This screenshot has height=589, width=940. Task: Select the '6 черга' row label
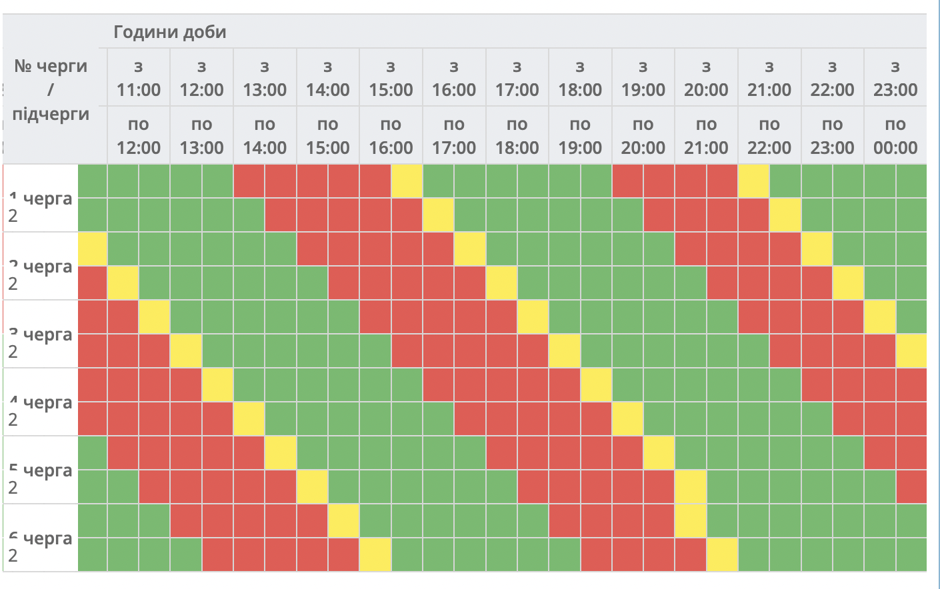(x=41, y=538)
